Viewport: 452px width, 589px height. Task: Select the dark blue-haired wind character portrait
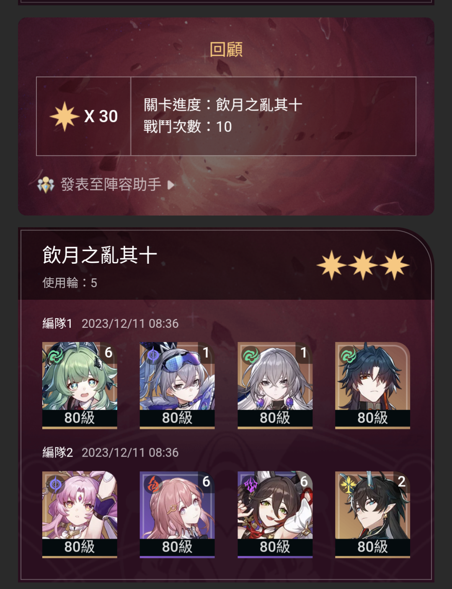[x=372, y=385]
